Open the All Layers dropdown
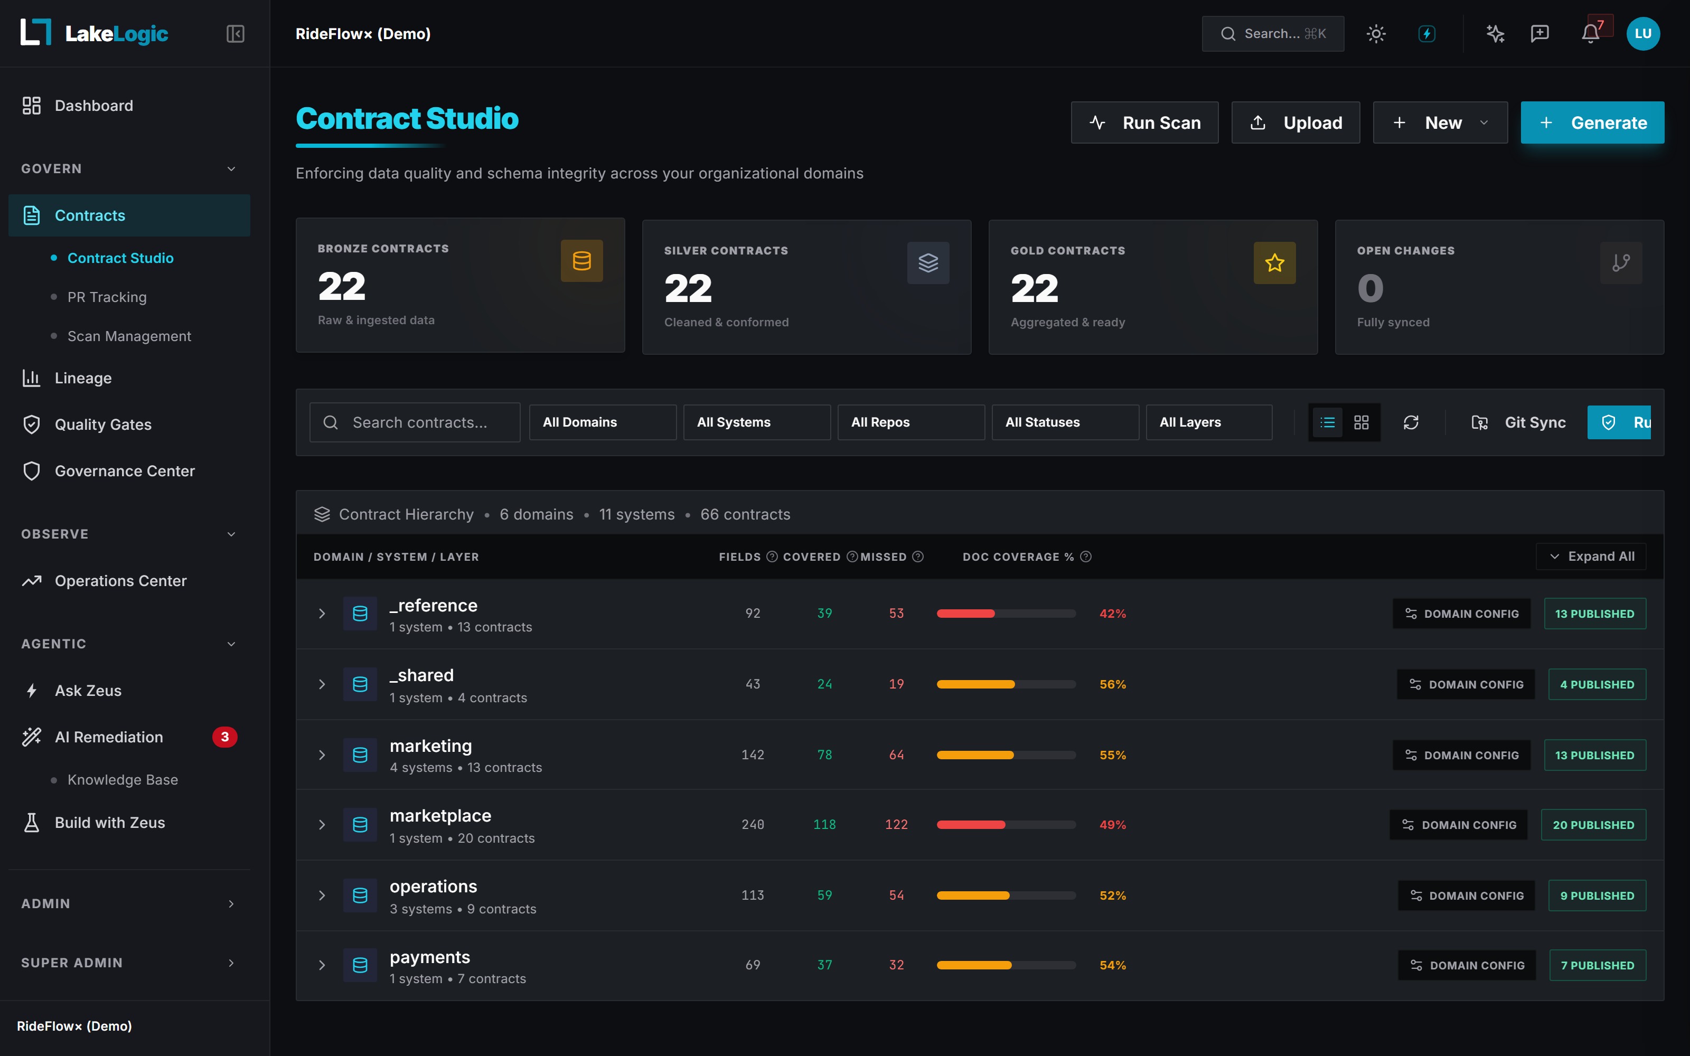 coord(1209,422)
